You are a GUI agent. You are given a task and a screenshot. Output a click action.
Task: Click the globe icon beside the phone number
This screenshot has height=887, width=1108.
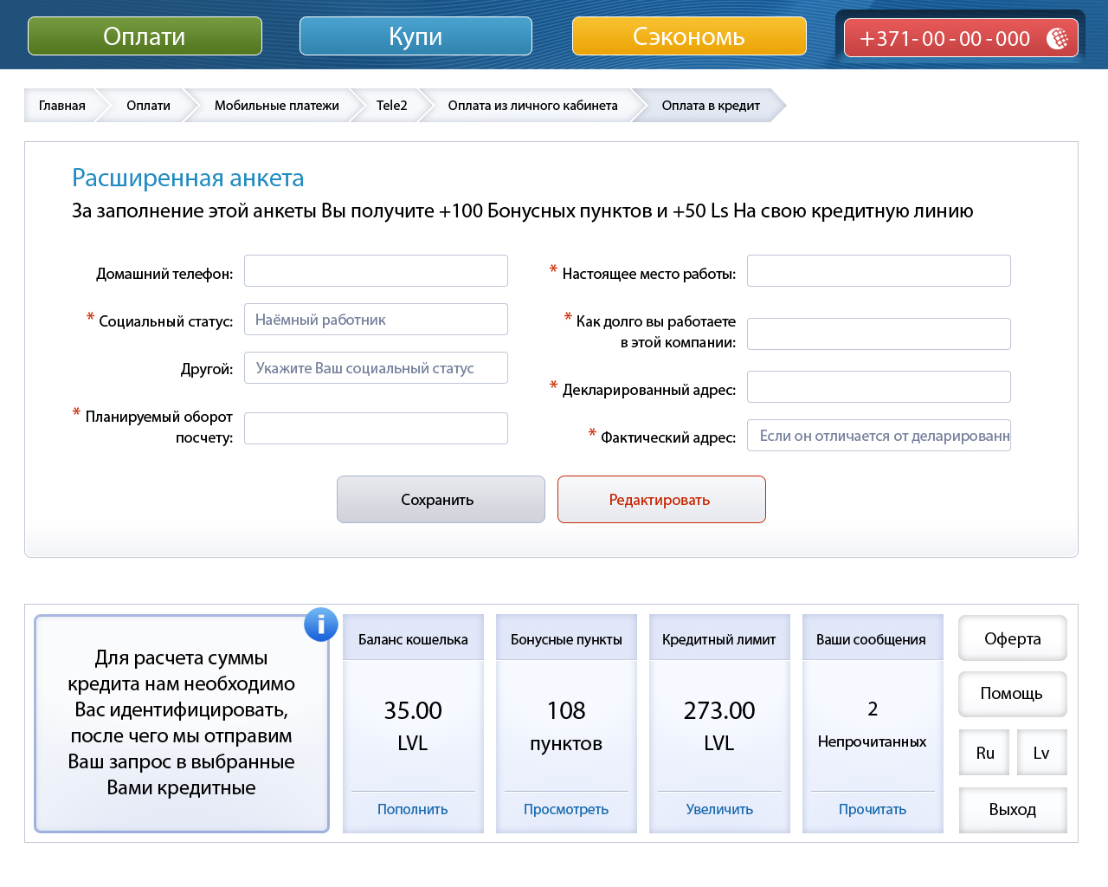click(x=1057, y=38)
